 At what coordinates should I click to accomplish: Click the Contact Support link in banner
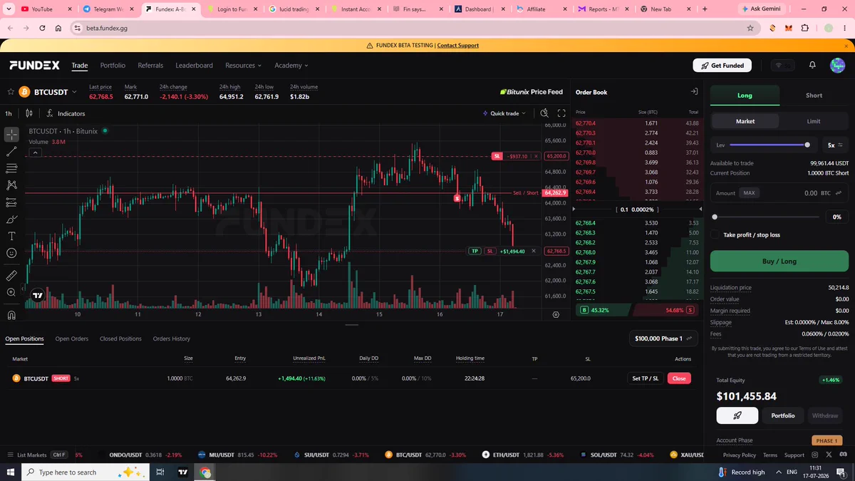pyautogui.click(x=458, y=45)
